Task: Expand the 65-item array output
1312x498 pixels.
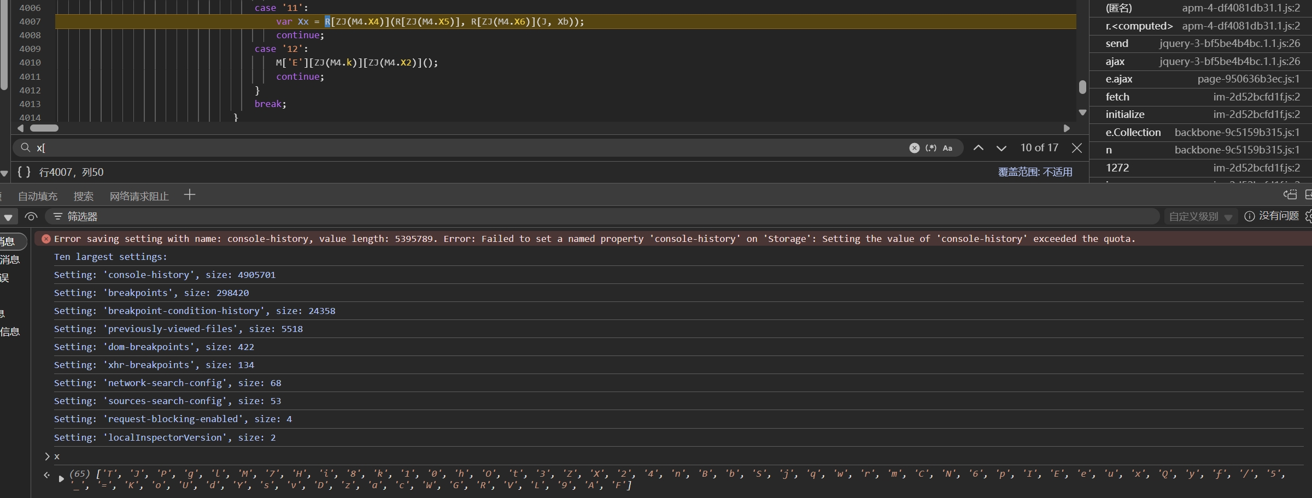Action: click(x=61, y=478)
